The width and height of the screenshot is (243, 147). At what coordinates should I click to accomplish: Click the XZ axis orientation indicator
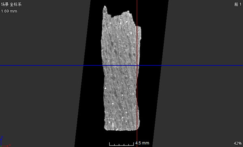(5, 141)
